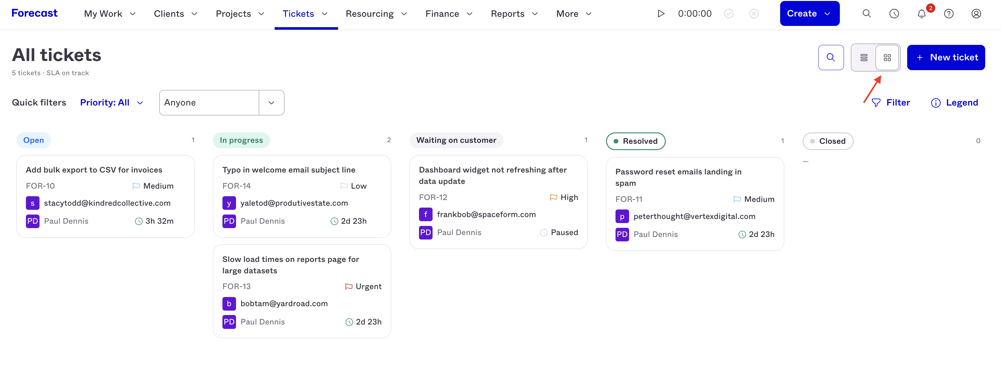The width and height of the screenshot is (1001, 388).
Task: Open the Reports menu
Action: [x=514, y=14]
